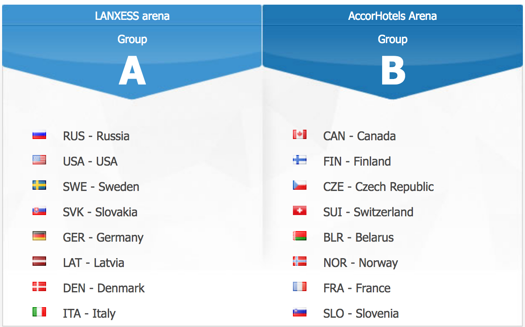Image resolution: width=525 pixels, height=327 pixels.
Task: Open the FRA - France entry
Action: click(x=357, y=288)
